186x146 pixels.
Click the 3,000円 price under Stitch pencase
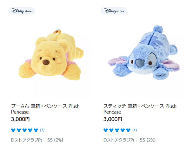click(113, 119)
